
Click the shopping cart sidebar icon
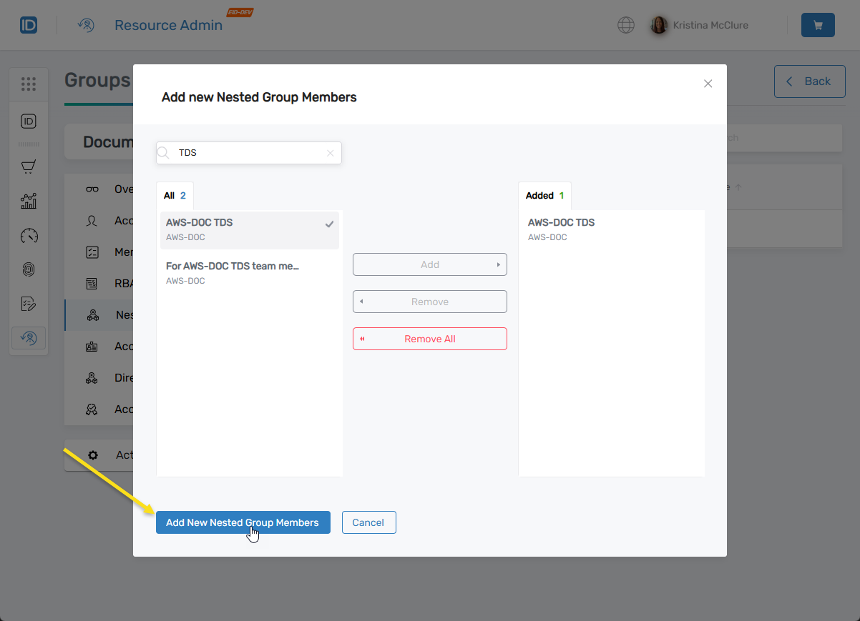29,167
